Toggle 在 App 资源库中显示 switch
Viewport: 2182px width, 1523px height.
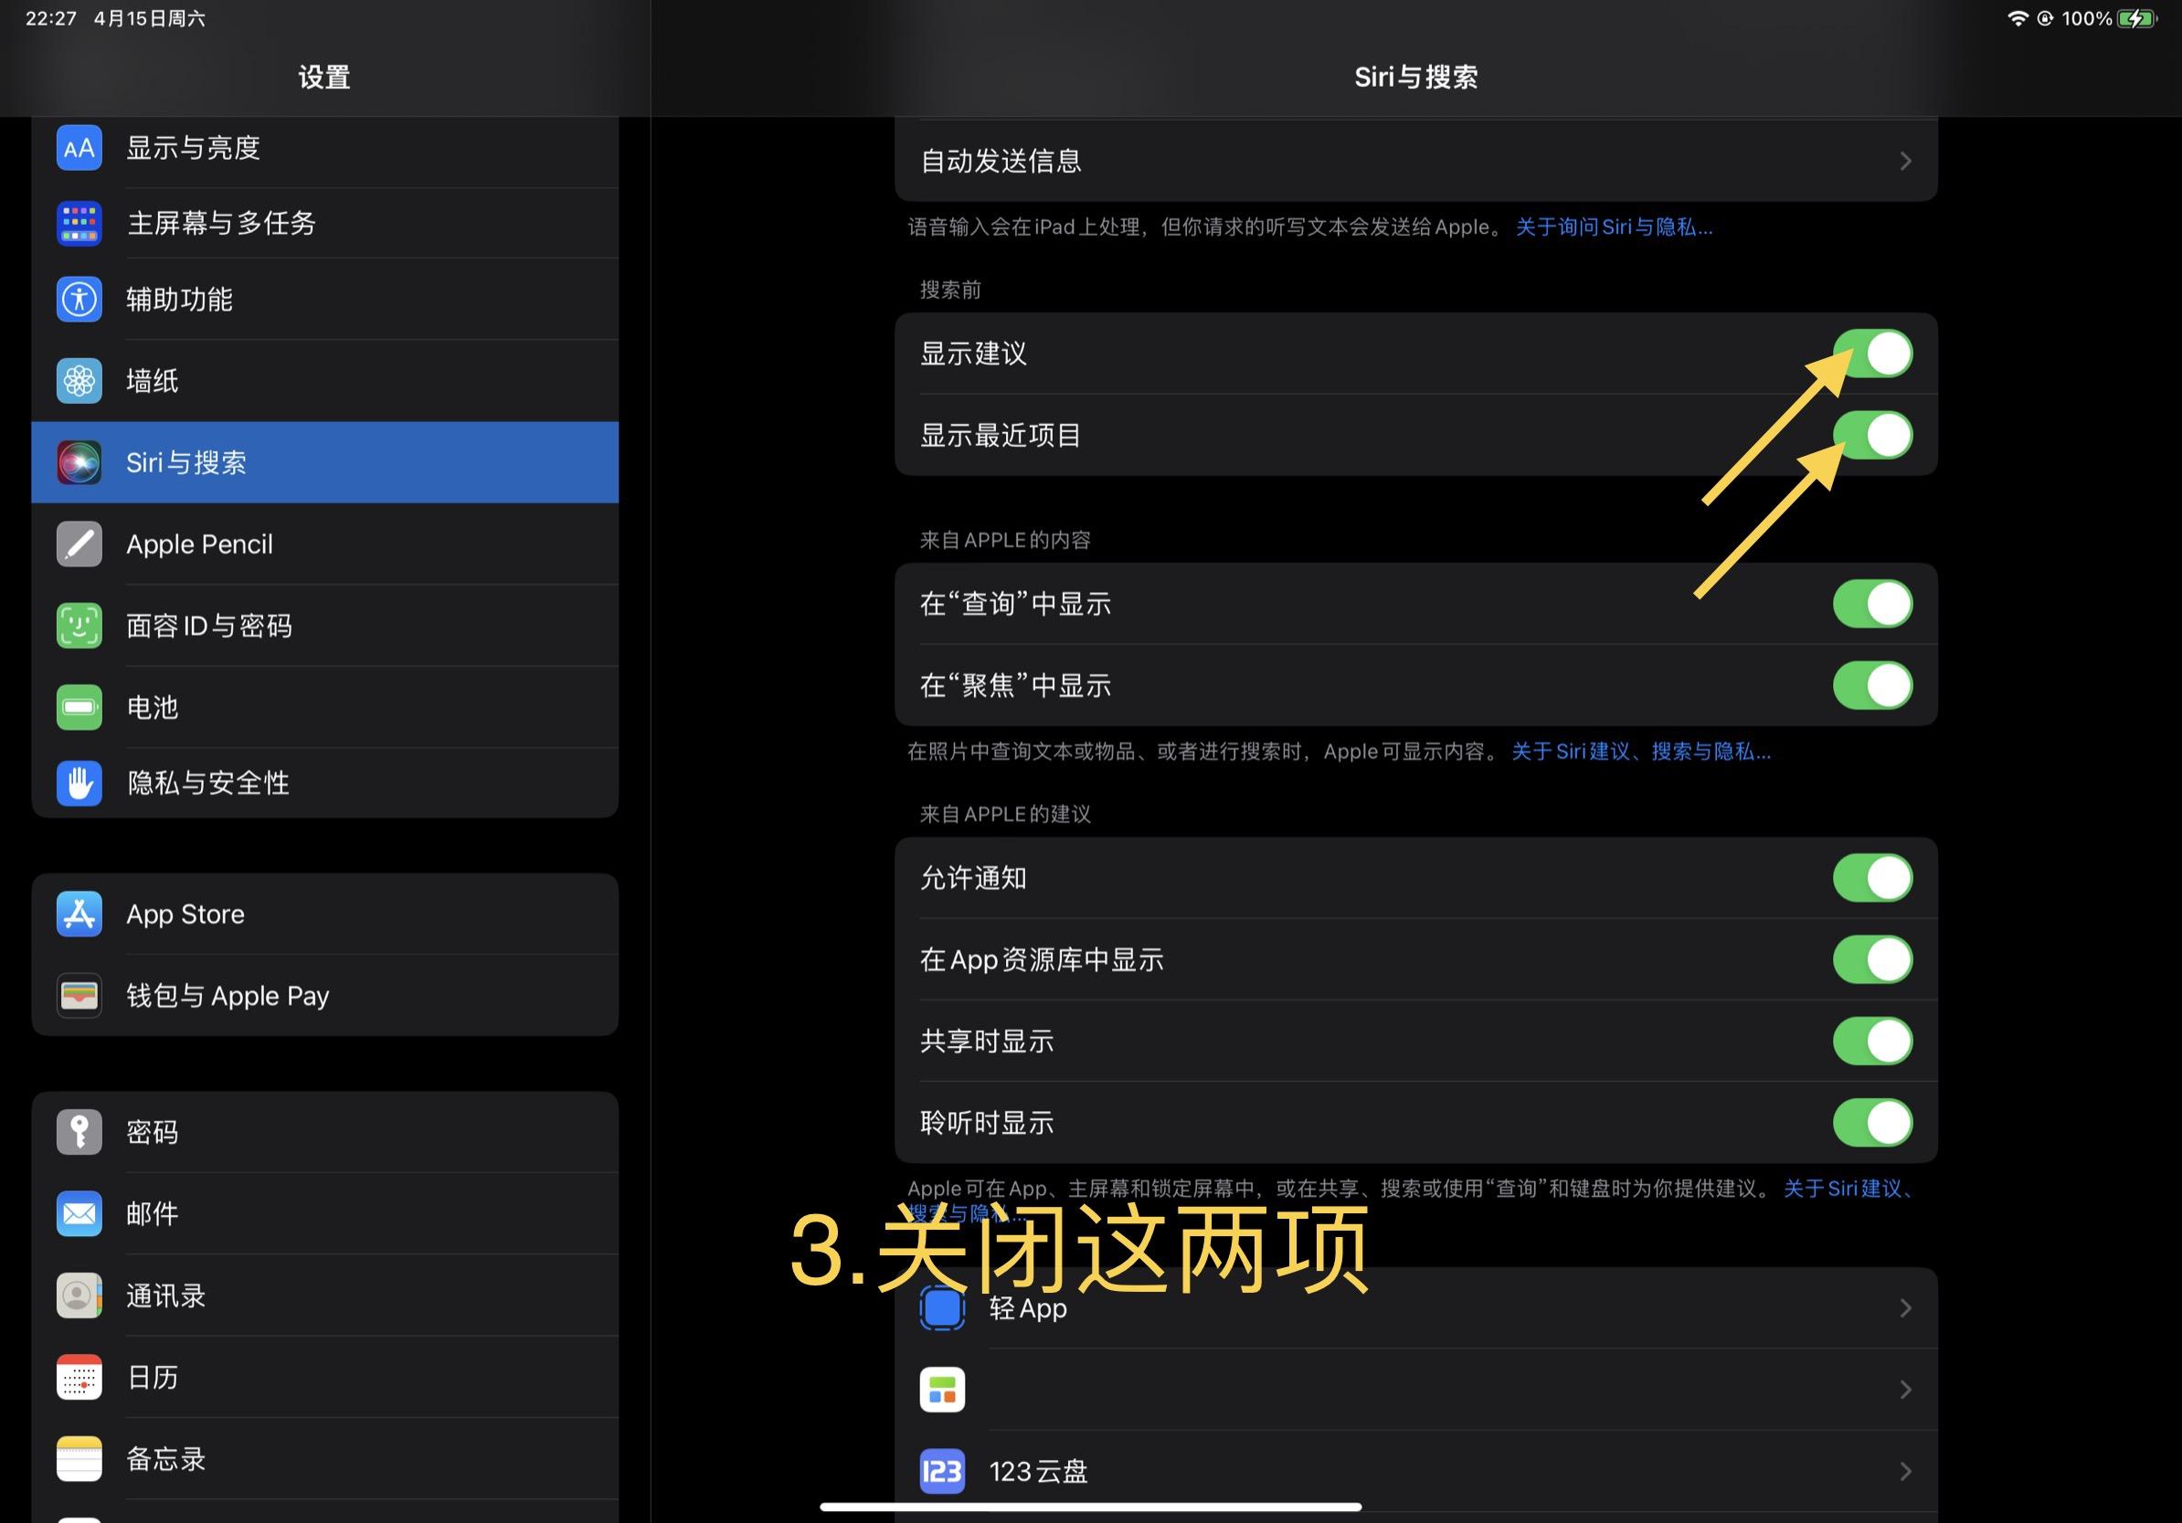[x=1872, y=959]
